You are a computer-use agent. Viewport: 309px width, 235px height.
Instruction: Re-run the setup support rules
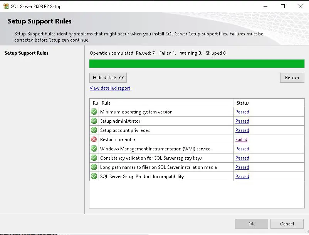coord(292,78)
